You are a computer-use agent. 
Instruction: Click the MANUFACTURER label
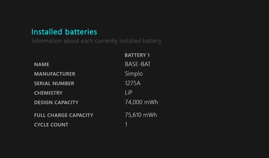pos(55,74)
